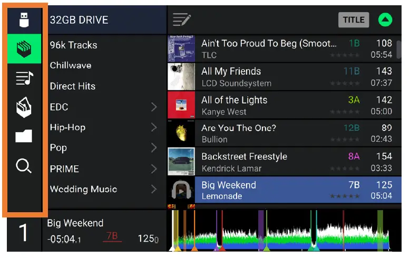
Task: Select the Pop crate name
Action: coord(58,148)
